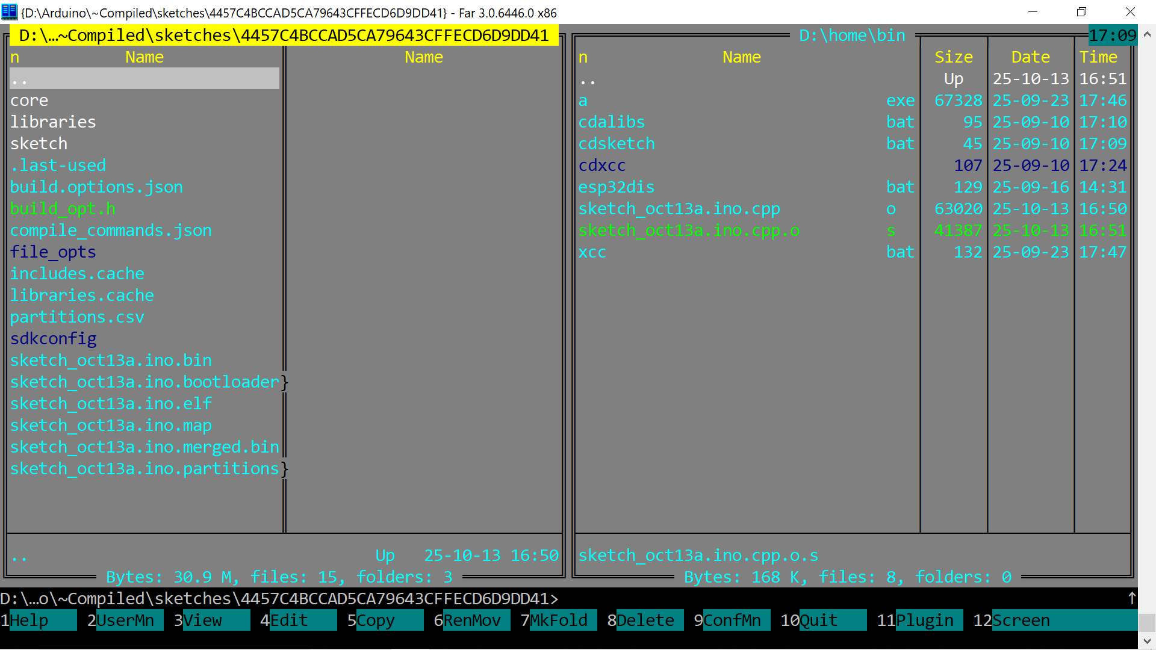Select sketch_oct13a.ino.elf in left panel
This screenshot has width=1156, height=650.
[111, 404]
